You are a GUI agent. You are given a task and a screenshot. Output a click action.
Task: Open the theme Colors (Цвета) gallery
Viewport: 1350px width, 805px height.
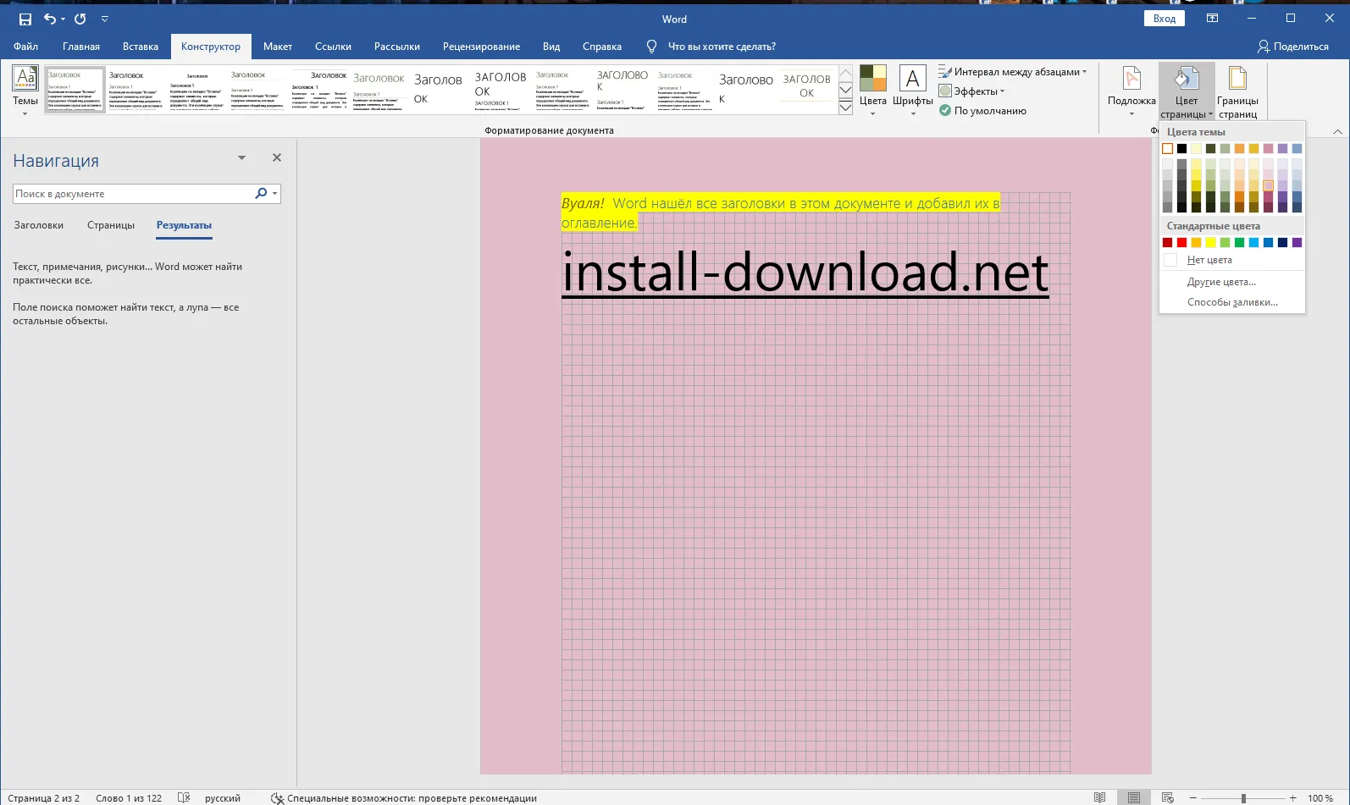(872, 89)
